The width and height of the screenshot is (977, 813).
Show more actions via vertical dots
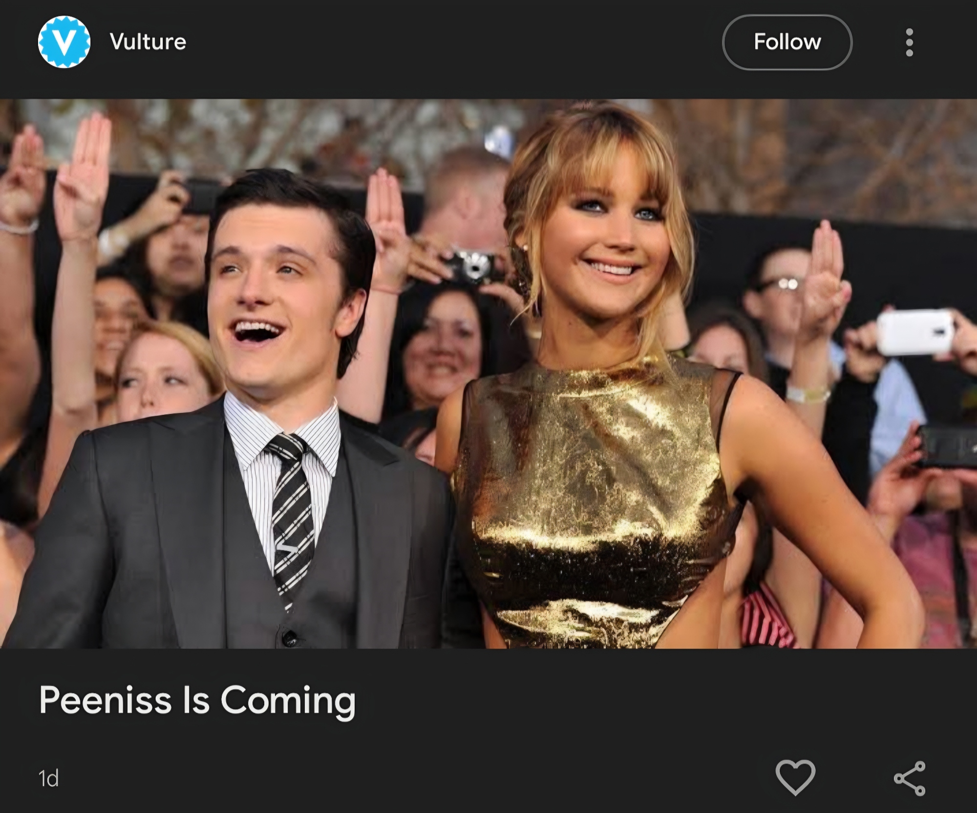(909, 43)
